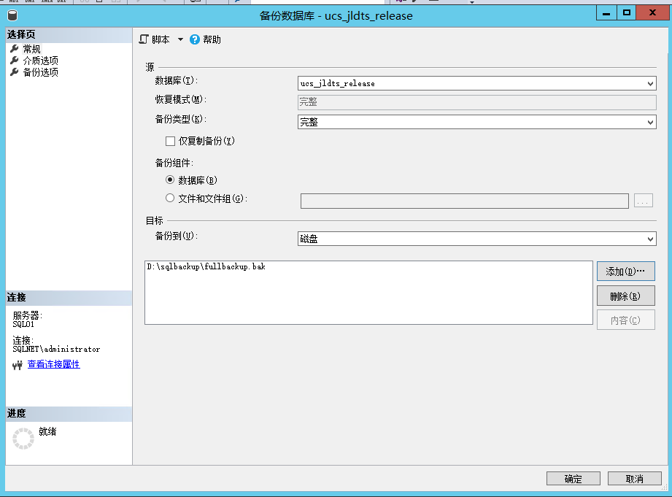Click the 取消 button
Screen dimensions: 672x497
click(635, 479)
